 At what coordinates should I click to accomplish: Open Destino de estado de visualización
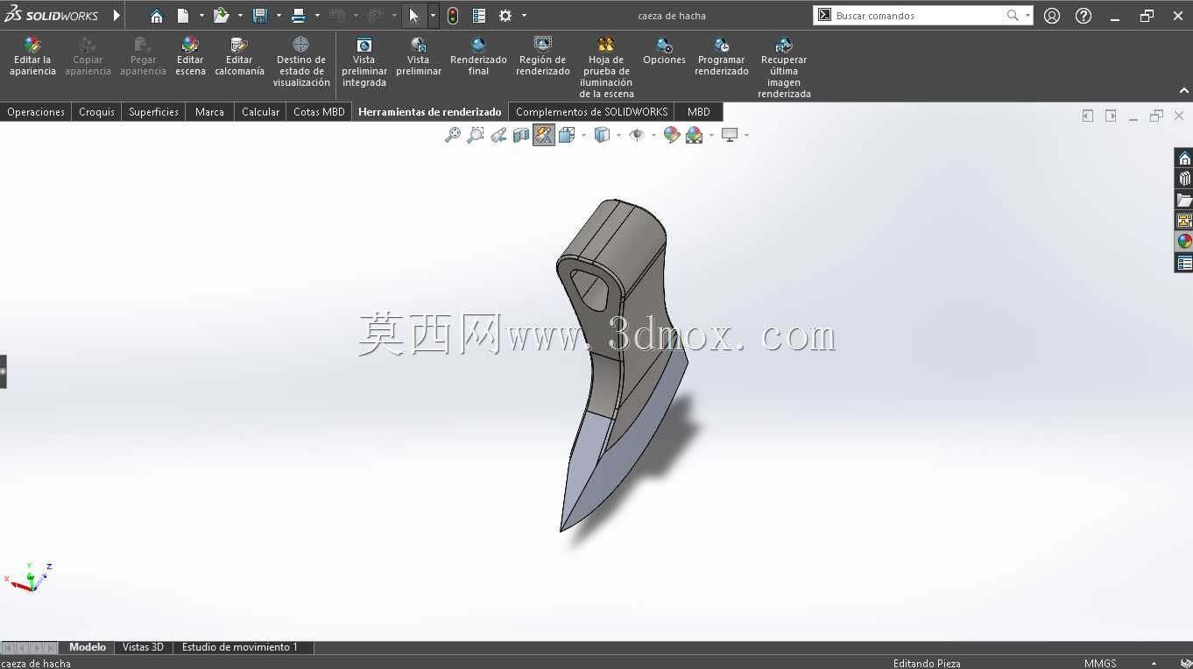tap(301, 62)
